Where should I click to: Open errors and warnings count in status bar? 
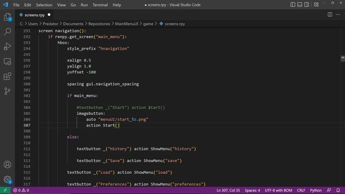coord(21,190)
